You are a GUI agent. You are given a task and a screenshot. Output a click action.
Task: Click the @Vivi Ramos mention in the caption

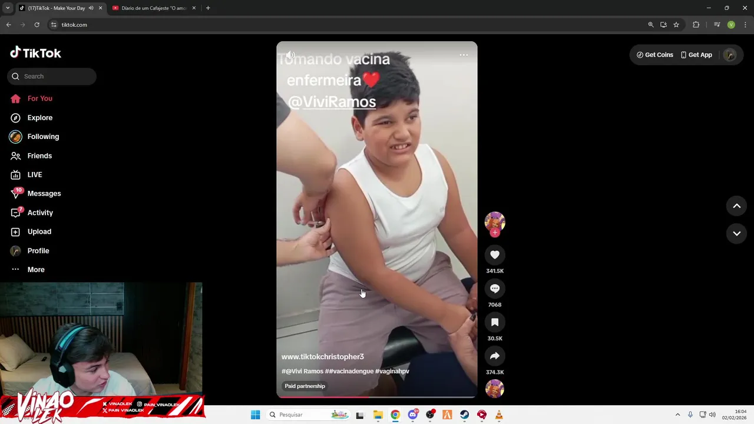[x=303, y=372]
